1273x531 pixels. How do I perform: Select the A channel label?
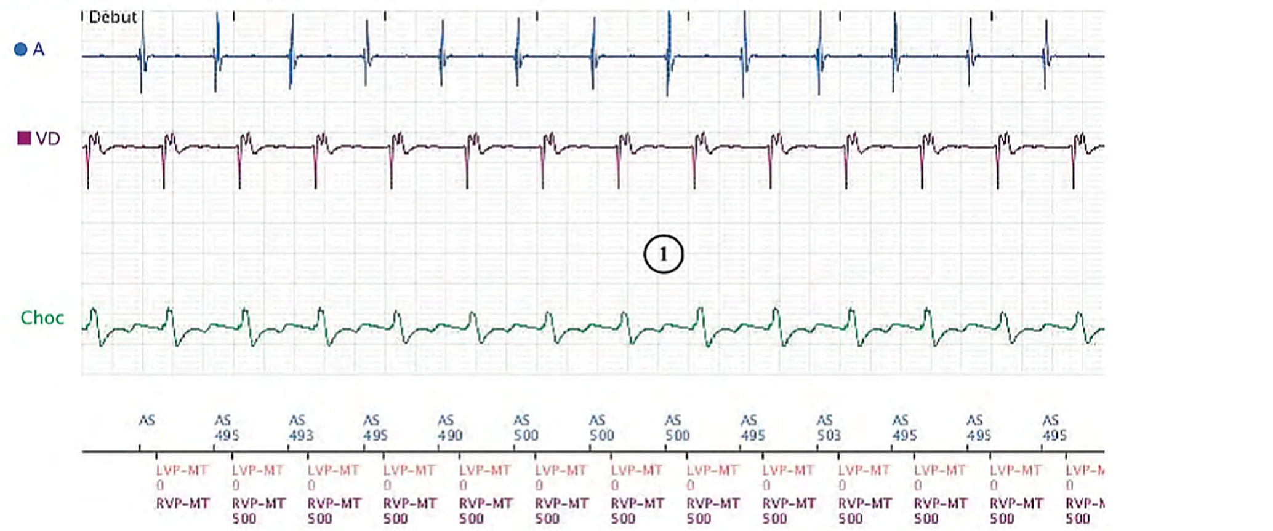39,49
